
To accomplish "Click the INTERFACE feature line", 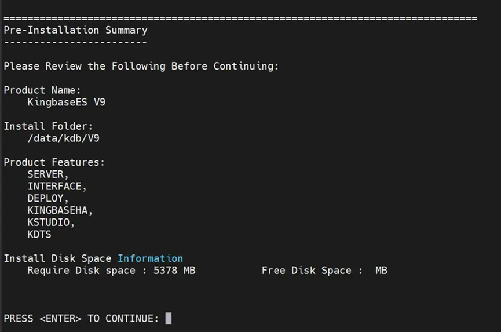I will pyautogui.click(x=57, y=187).
